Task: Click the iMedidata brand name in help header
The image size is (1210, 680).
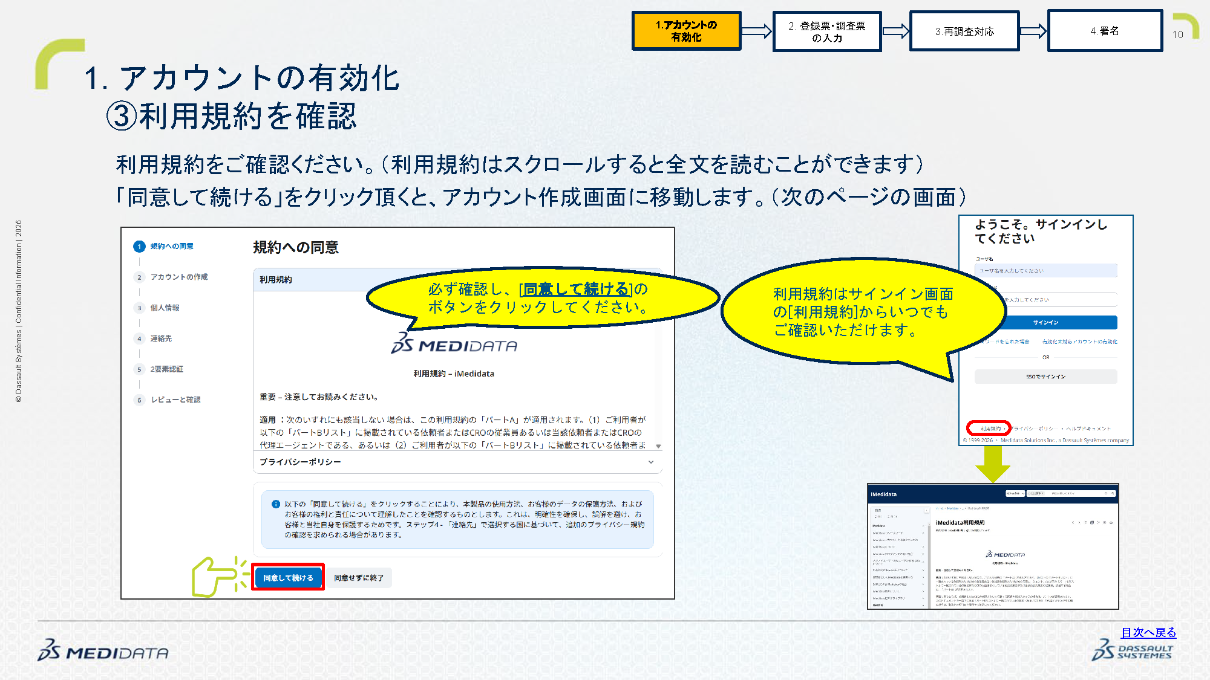Action: [884, 494]
